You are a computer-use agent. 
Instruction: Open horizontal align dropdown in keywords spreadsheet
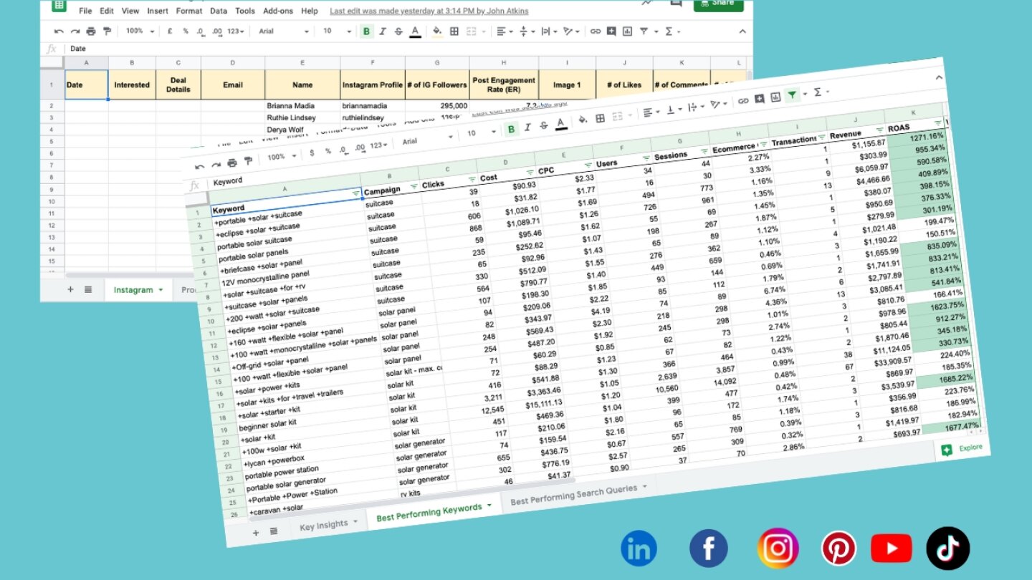click(x=652, y=112)
